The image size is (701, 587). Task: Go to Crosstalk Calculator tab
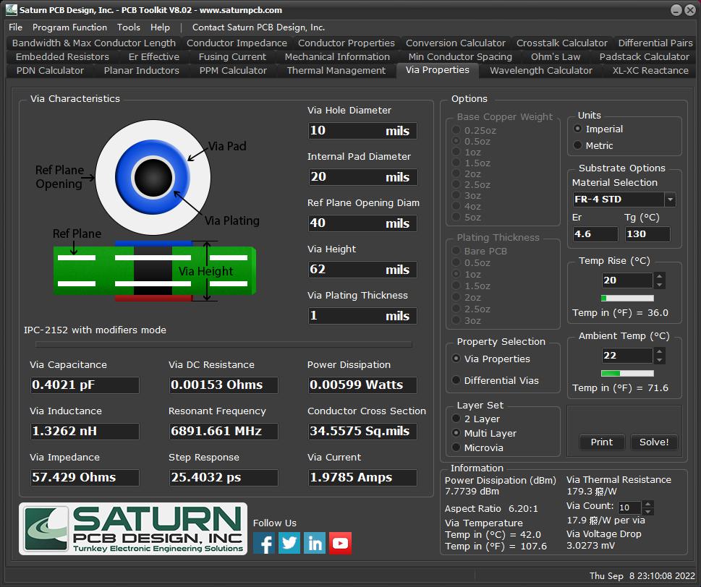click(x=562, y=43)
